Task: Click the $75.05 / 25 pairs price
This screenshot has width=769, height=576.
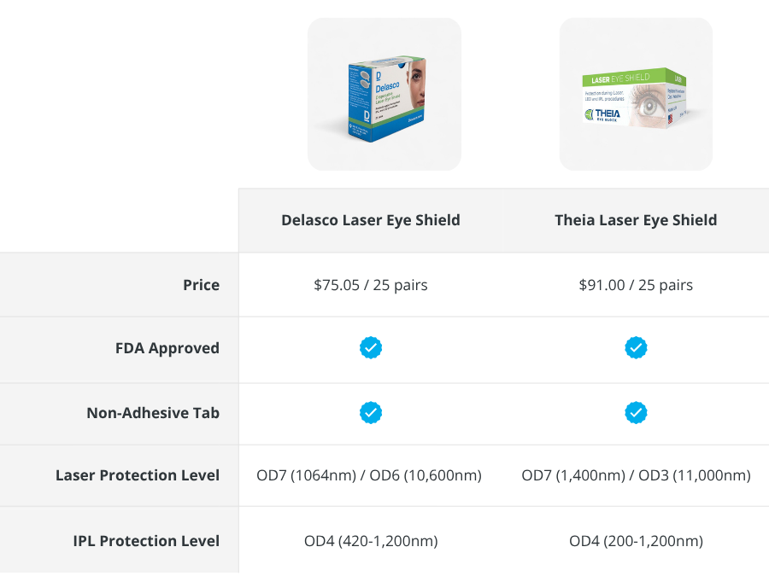Action: [x=371, y=285]
